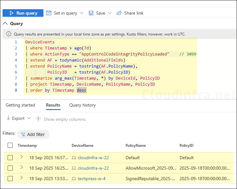Viewport: 237px width, 189px height.
Task: Open the Save dropdown arrow
Action: [x=110, y=13]
